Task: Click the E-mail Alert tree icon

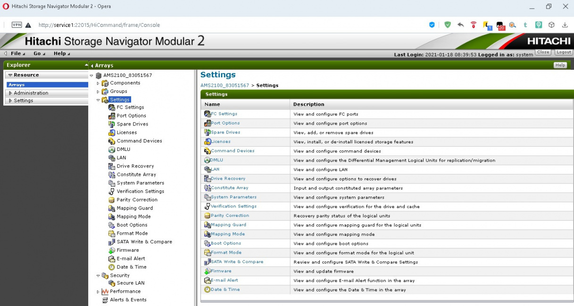Action: coord(112,259)
